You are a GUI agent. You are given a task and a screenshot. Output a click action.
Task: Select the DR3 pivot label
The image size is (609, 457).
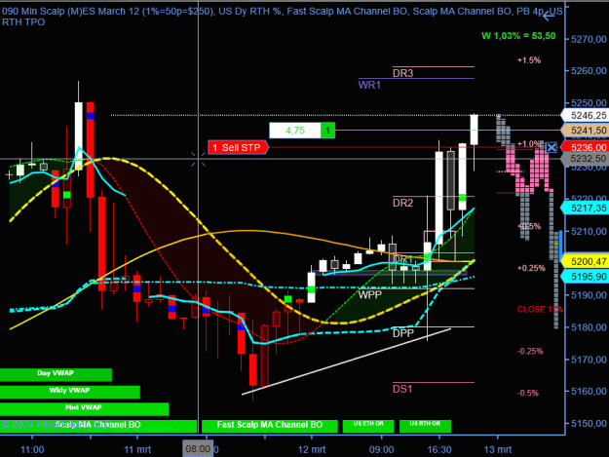click(402, 73)
